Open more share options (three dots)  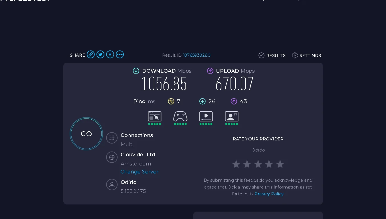point(120,54)
